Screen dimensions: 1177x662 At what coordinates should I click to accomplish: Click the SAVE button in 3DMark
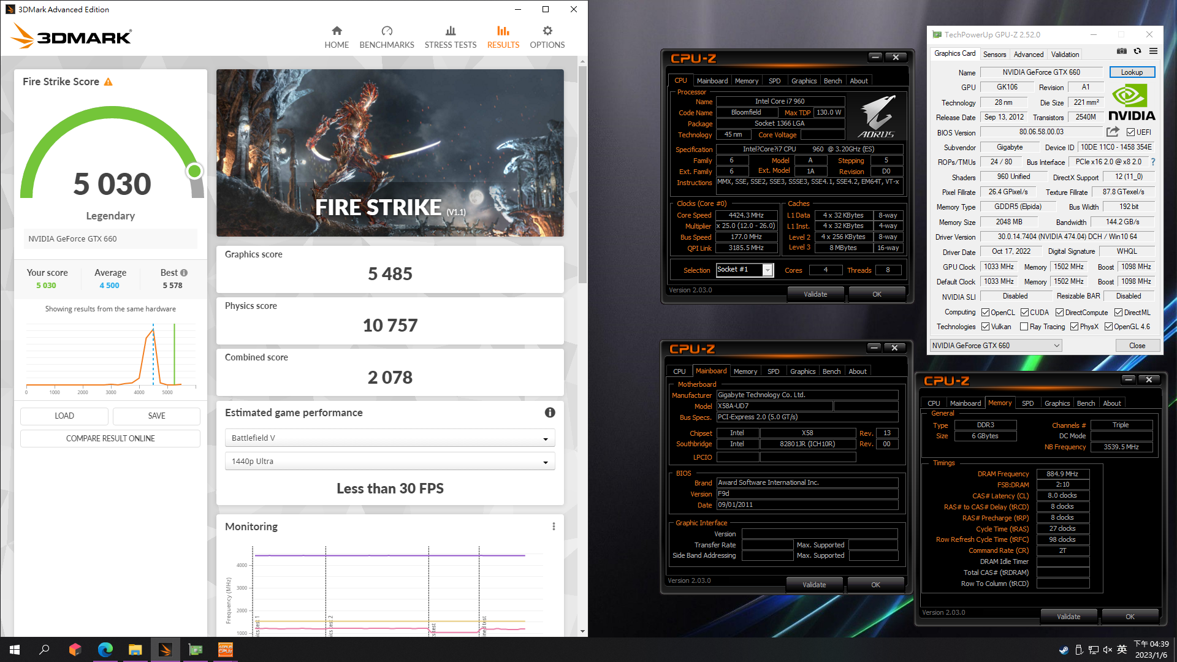156,416
